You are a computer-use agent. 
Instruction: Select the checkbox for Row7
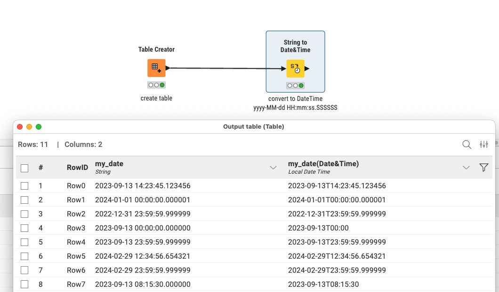[x=24, y=284]
